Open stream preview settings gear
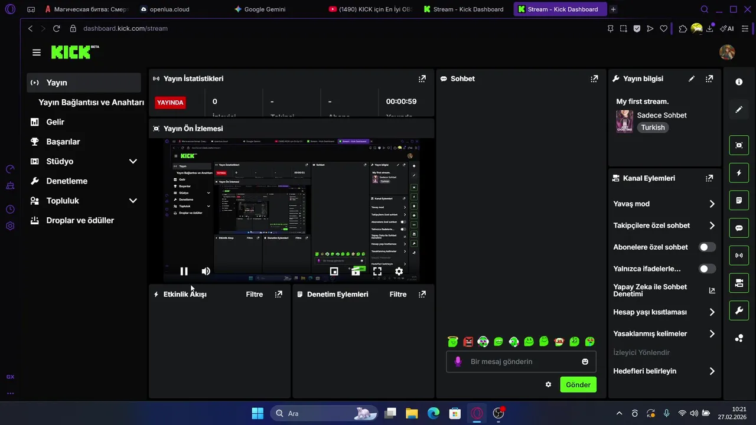The width and height of the screenshot is (756, 425). click(399, 272)
